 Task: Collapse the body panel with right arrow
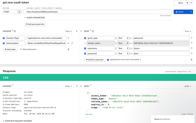click(81, 31)
